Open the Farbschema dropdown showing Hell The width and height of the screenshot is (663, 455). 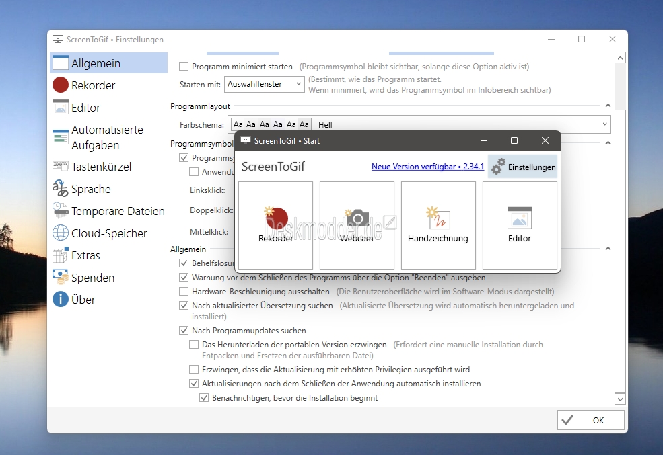(419, 124)
